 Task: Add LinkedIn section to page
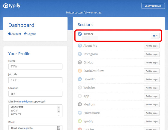151,79
